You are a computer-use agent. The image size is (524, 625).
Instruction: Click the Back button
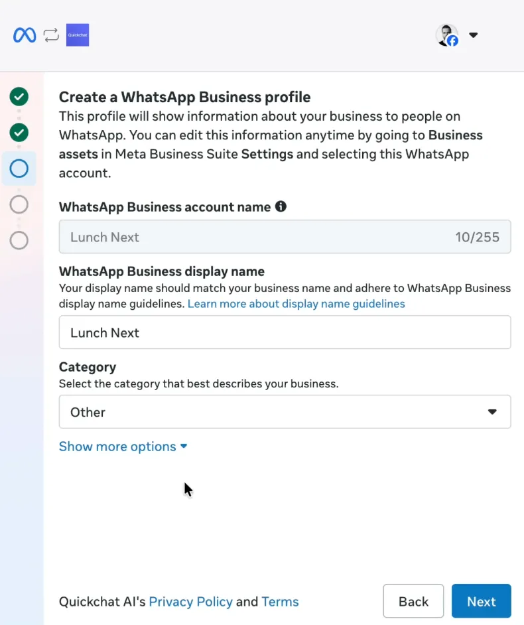[413, 601]
